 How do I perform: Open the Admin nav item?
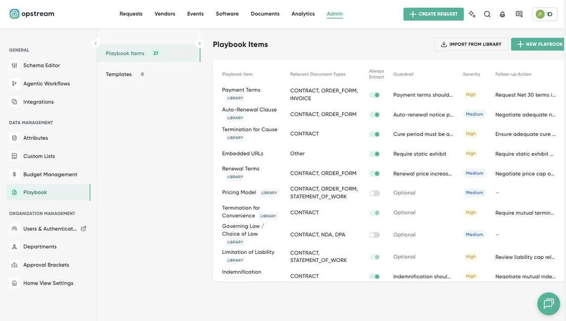pyautogui.click(x=335, y=14)
